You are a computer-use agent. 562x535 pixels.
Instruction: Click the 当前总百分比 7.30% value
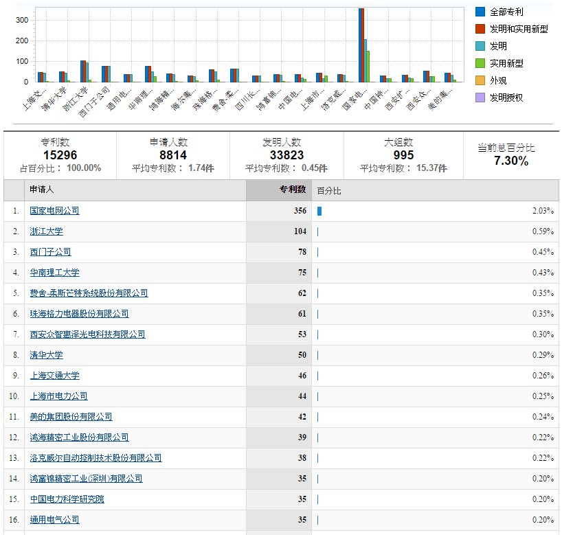click(510, 161)
